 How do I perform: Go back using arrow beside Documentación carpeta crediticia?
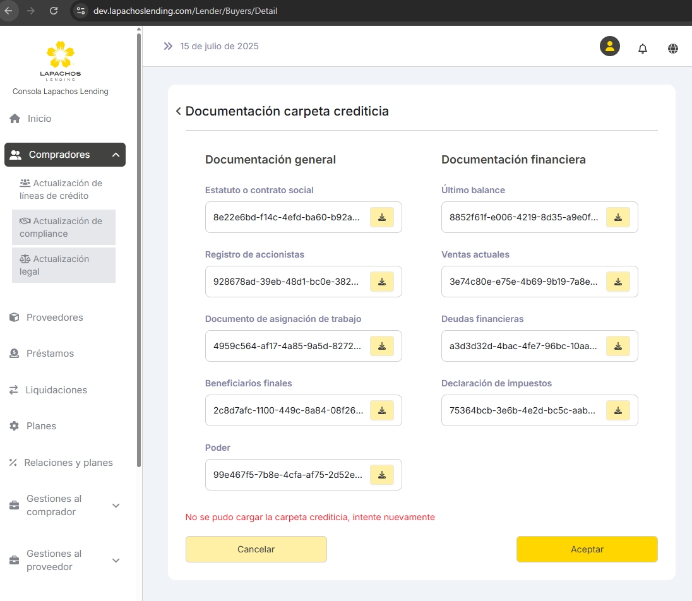(179, 112)
